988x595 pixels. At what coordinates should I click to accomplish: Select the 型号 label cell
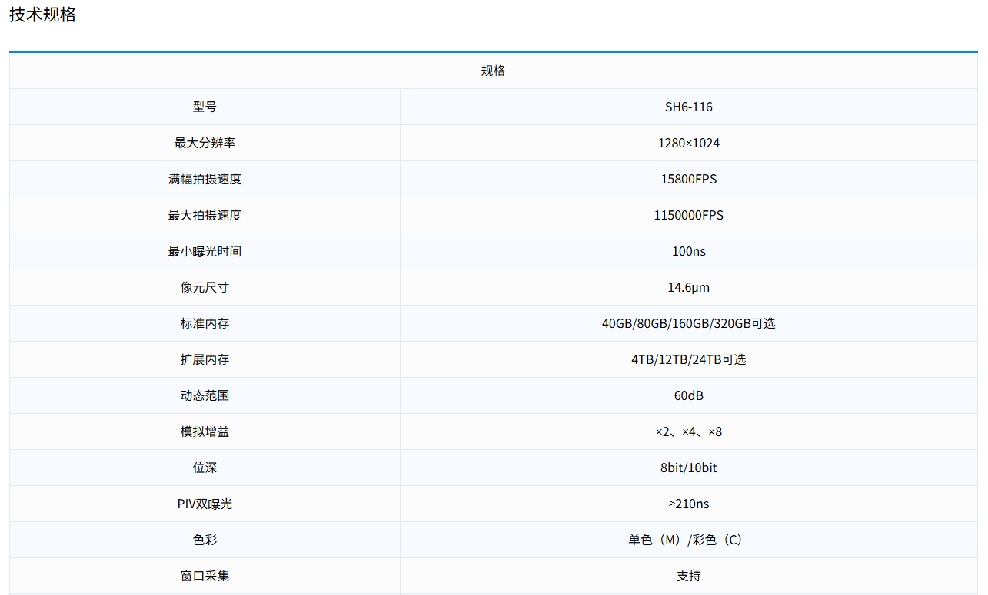tap(205, 107)
